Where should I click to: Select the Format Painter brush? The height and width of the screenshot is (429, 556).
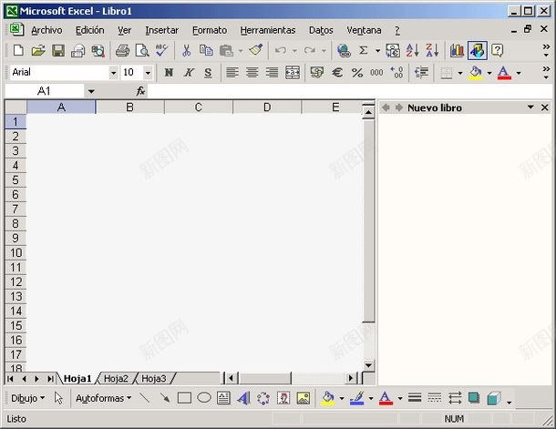click(x=255, y=50)
